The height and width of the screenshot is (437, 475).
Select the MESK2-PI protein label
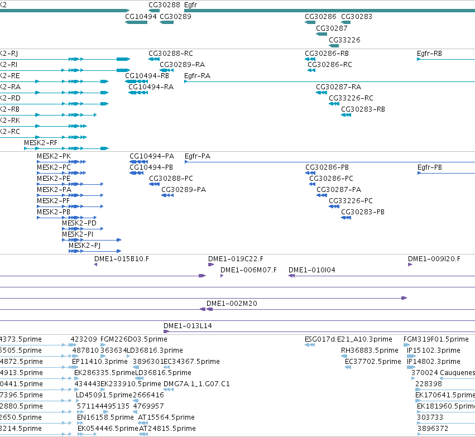78,234
